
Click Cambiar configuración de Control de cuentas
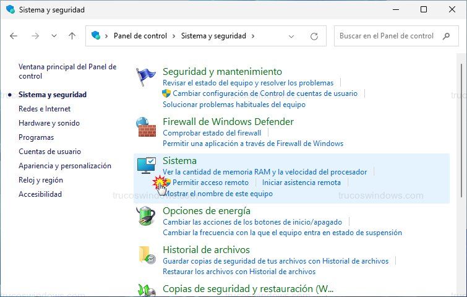coord(265,93)
